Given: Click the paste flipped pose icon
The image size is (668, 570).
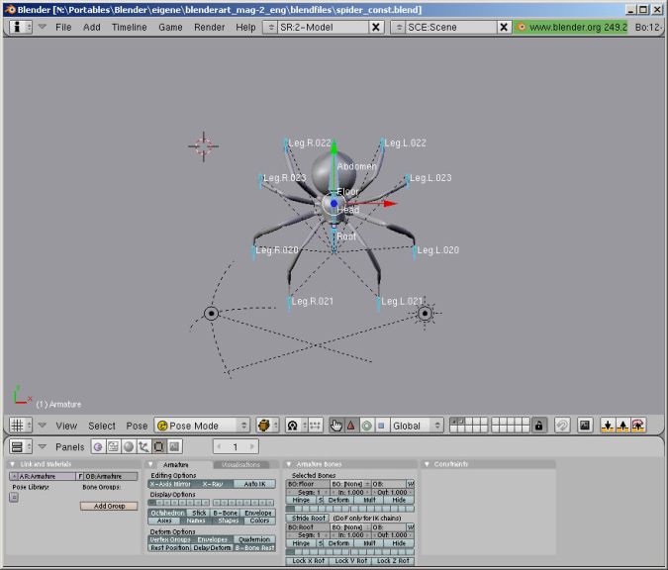Looking at the screenshot, I should tap(638, 426).
